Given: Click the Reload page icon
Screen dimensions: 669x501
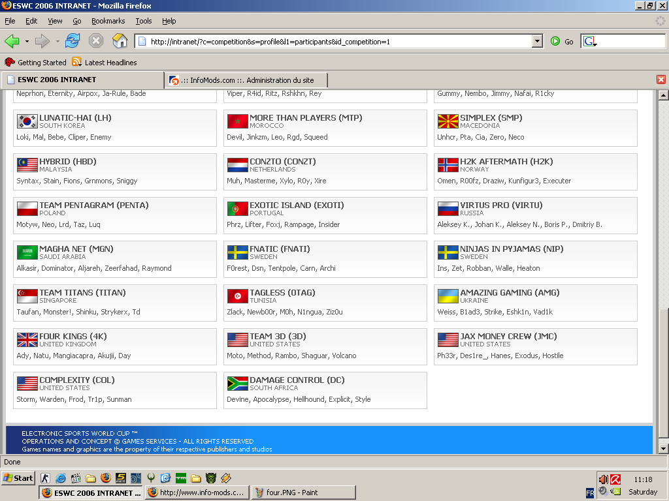Looking at the screenshot, I should (73, 41).
